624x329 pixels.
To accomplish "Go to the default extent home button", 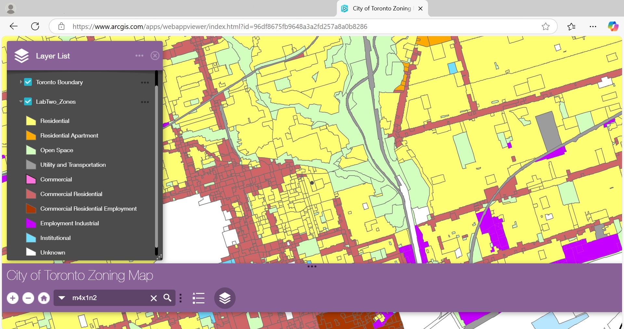I will point(44,298).
